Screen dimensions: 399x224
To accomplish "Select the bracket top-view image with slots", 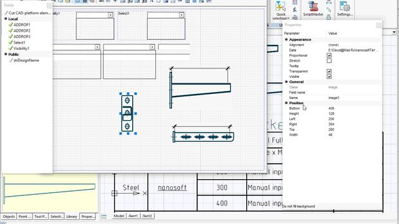I will coord(203,134).
